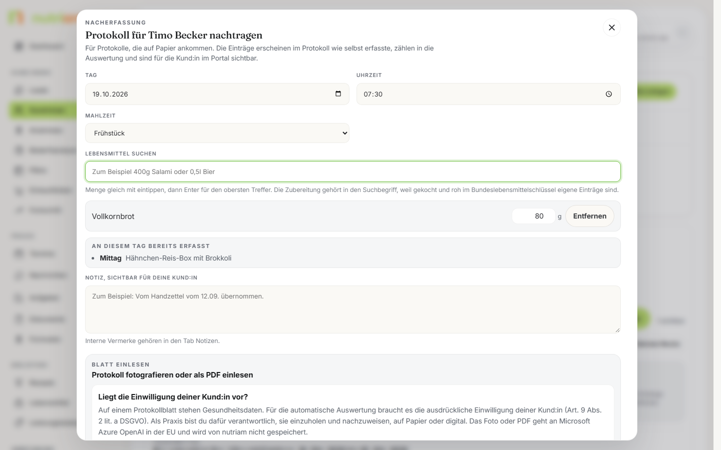Close the Nacherfassung dialog
The width and height of the screenshot is (721, 450).
[611, 27]
